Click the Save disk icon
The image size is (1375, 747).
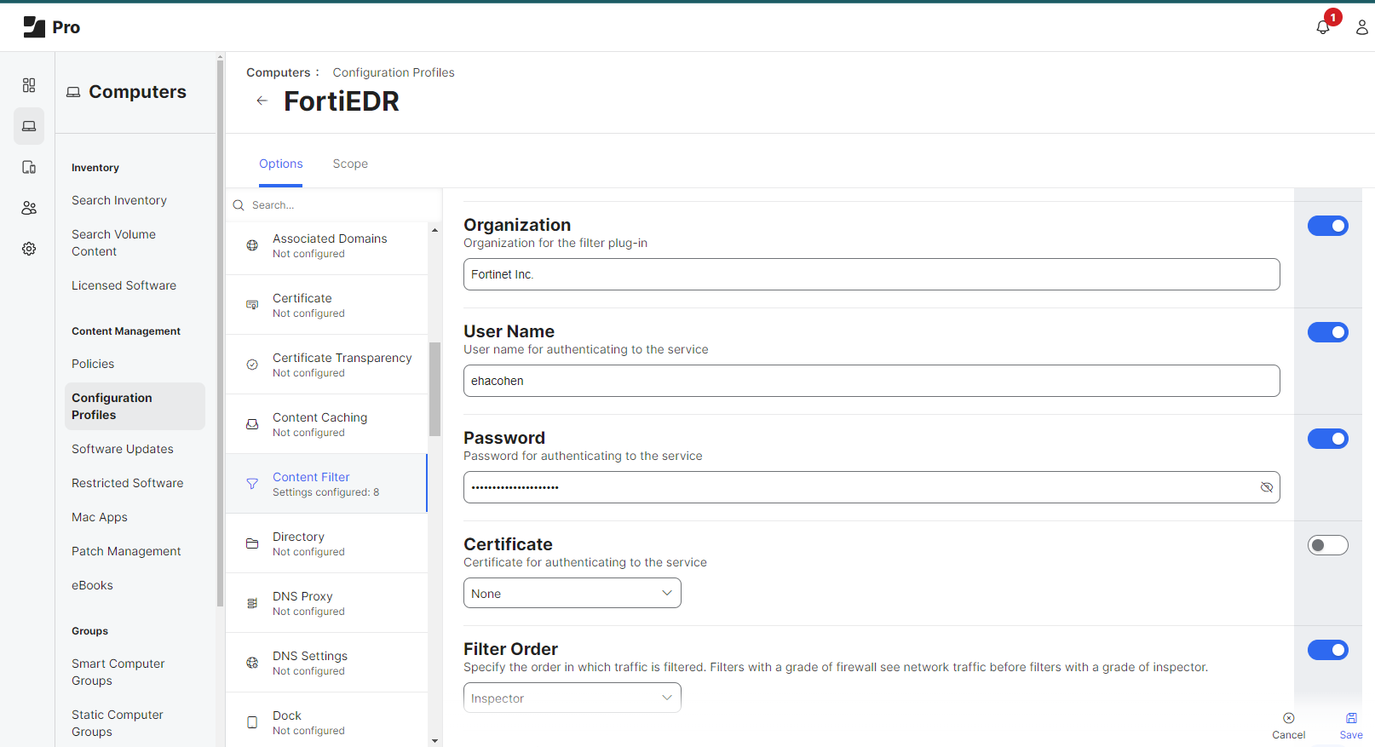pos(1351,718)
